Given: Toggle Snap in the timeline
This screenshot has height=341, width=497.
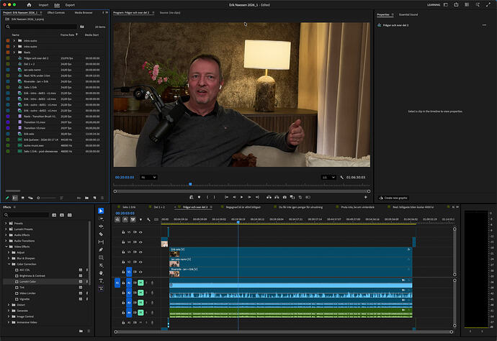Looking at the screenshot, I should tap(125, 219).
